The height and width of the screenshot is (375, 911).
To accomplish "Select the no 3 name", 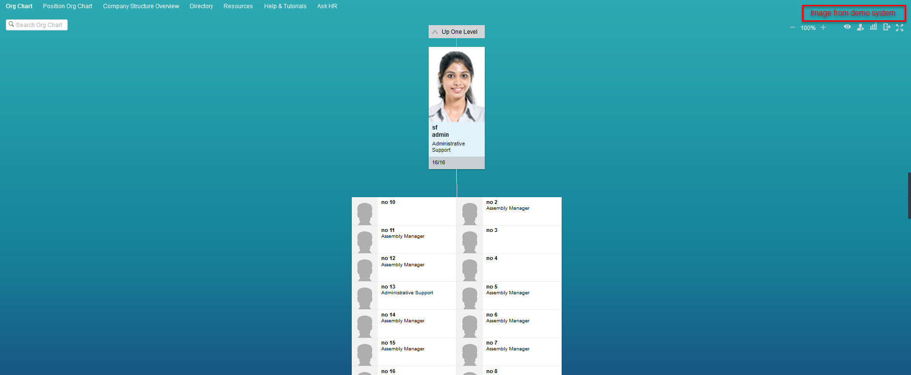I will (x=492, y=230).
